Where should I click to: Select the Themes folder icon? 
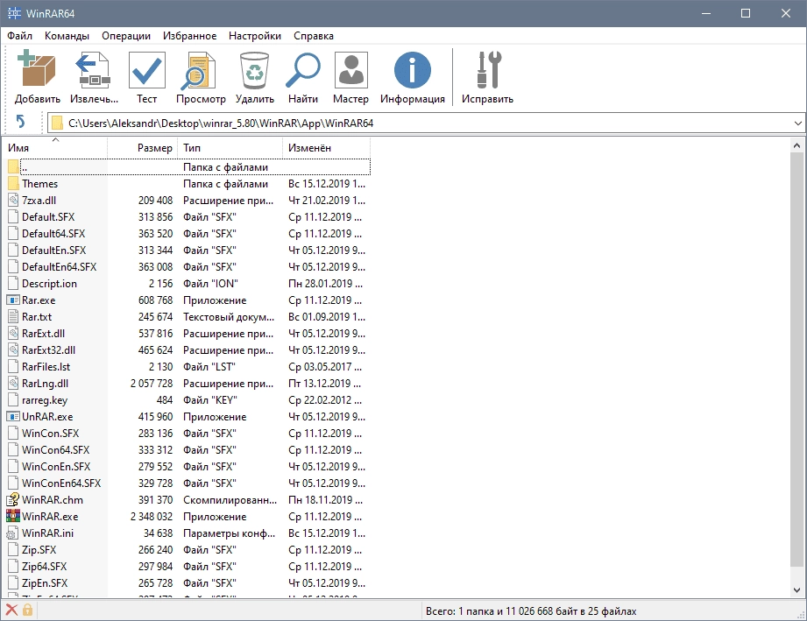click(13, 183)
